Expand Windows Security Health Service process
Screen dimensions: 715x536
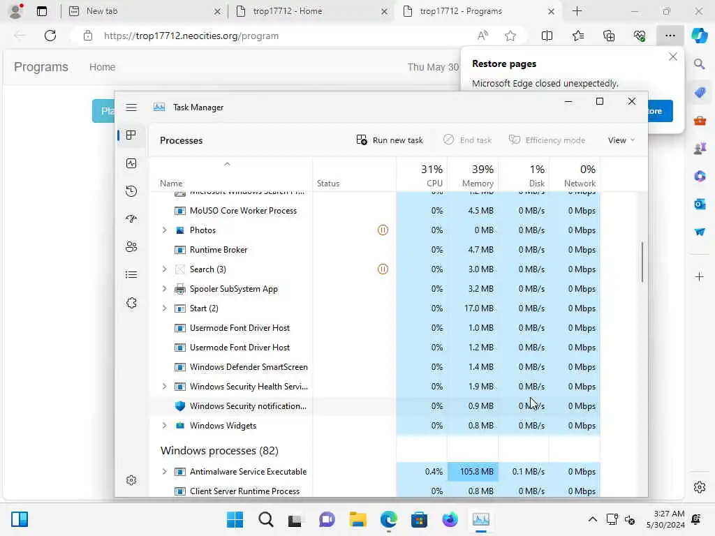click(165, 387)
